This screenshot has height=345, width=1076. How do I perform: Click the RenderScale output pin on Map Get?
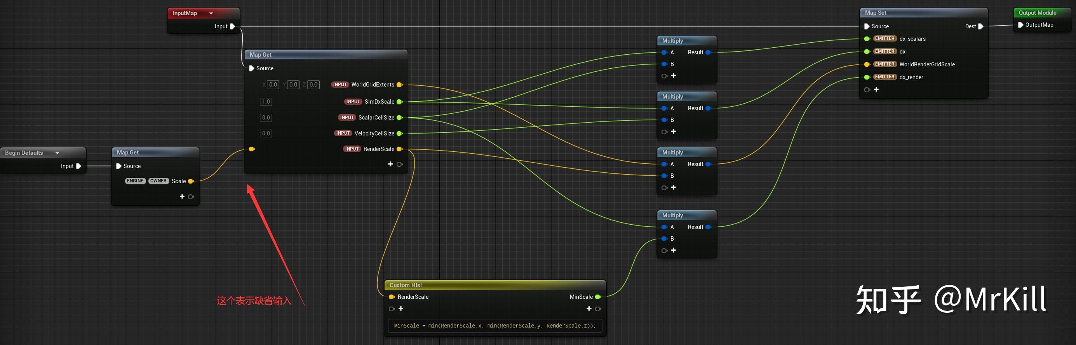(399, 149)
